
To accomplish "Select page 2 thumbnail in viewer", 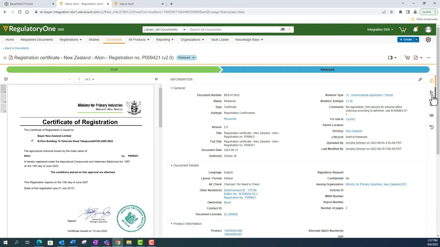I will tap(3, 99).
